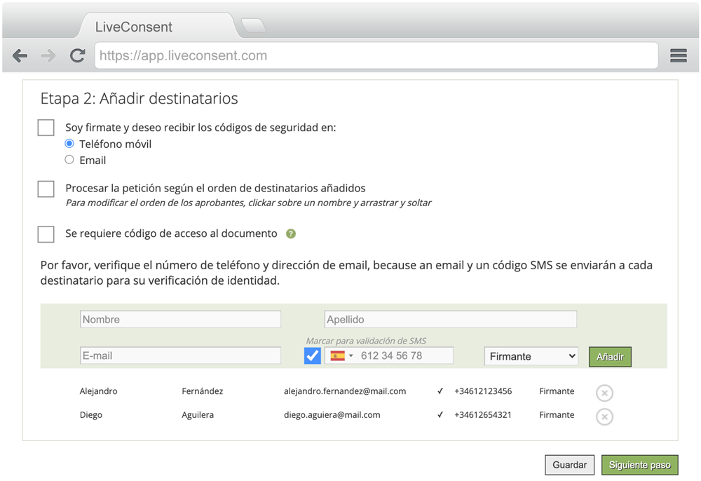This screenshot has width=701, height=481.
Task: Click the browser forward arrow icon
Action: point(48,55)
